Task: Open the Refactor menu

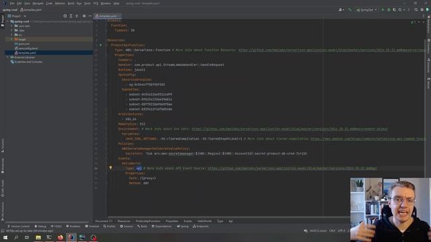Action: (60, 3)
